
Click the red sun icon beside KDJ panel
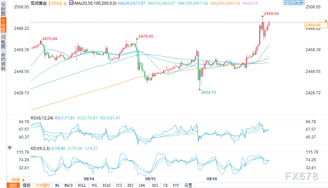click(10, 148)
